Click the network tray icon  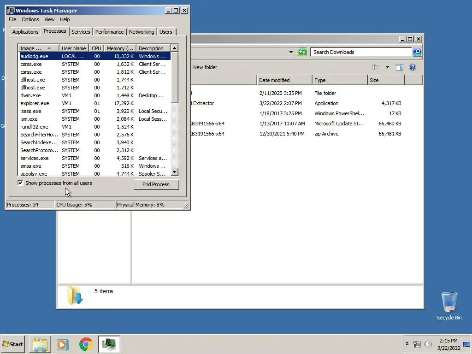click(x=417, y=344)
